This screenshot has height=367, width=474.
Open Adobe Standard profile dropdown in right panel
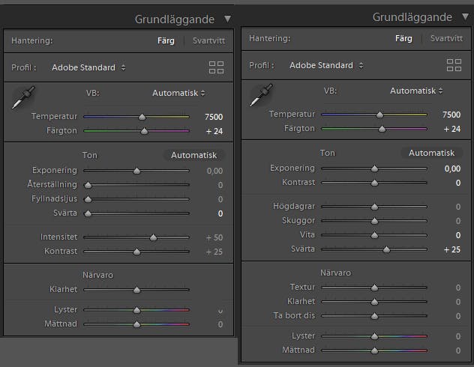pos(326,65)
